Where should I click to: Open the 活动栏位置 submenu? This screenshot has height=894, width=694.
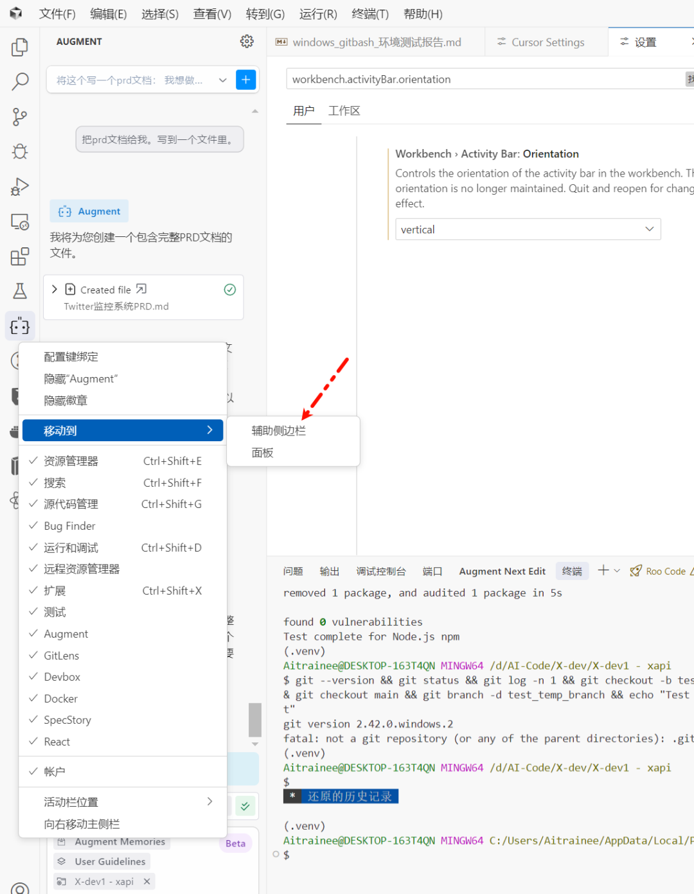(123, 802)
